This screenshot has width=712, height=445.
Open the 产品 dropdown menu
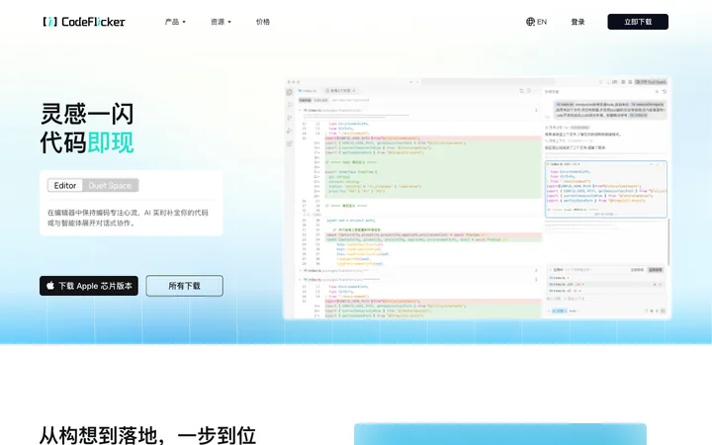point(175,22)
